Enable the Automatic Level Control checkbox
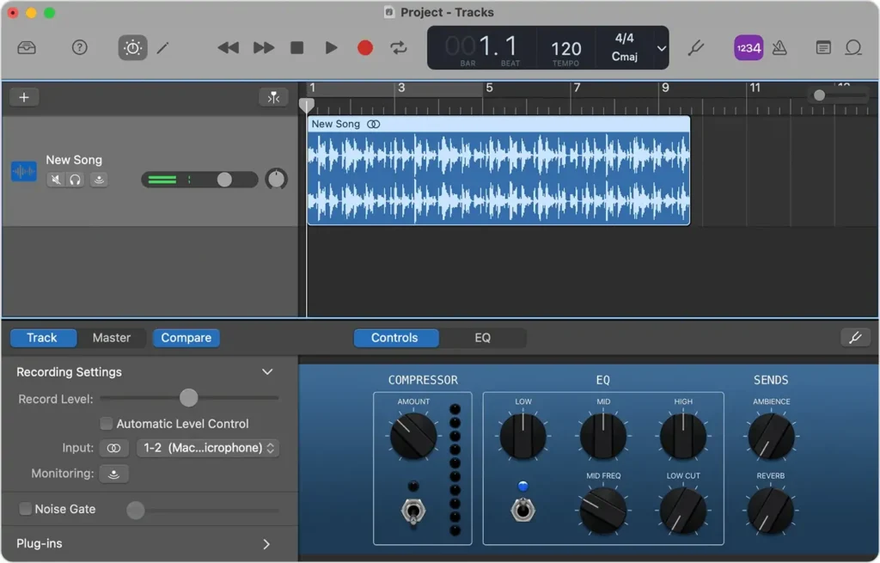 coord(107,424)
